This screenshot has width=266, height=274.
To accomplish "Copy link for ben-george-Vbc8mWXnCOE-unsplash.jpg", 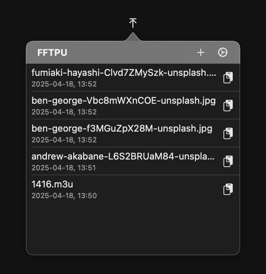I will click(228, 106).
